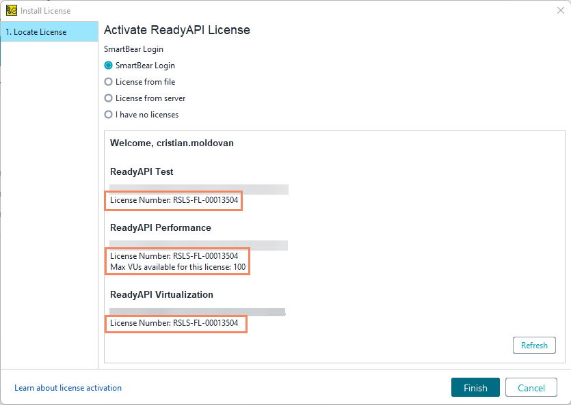The image size is (571, 405).
Task: Click the Install License window title
Action: point(46,11)
